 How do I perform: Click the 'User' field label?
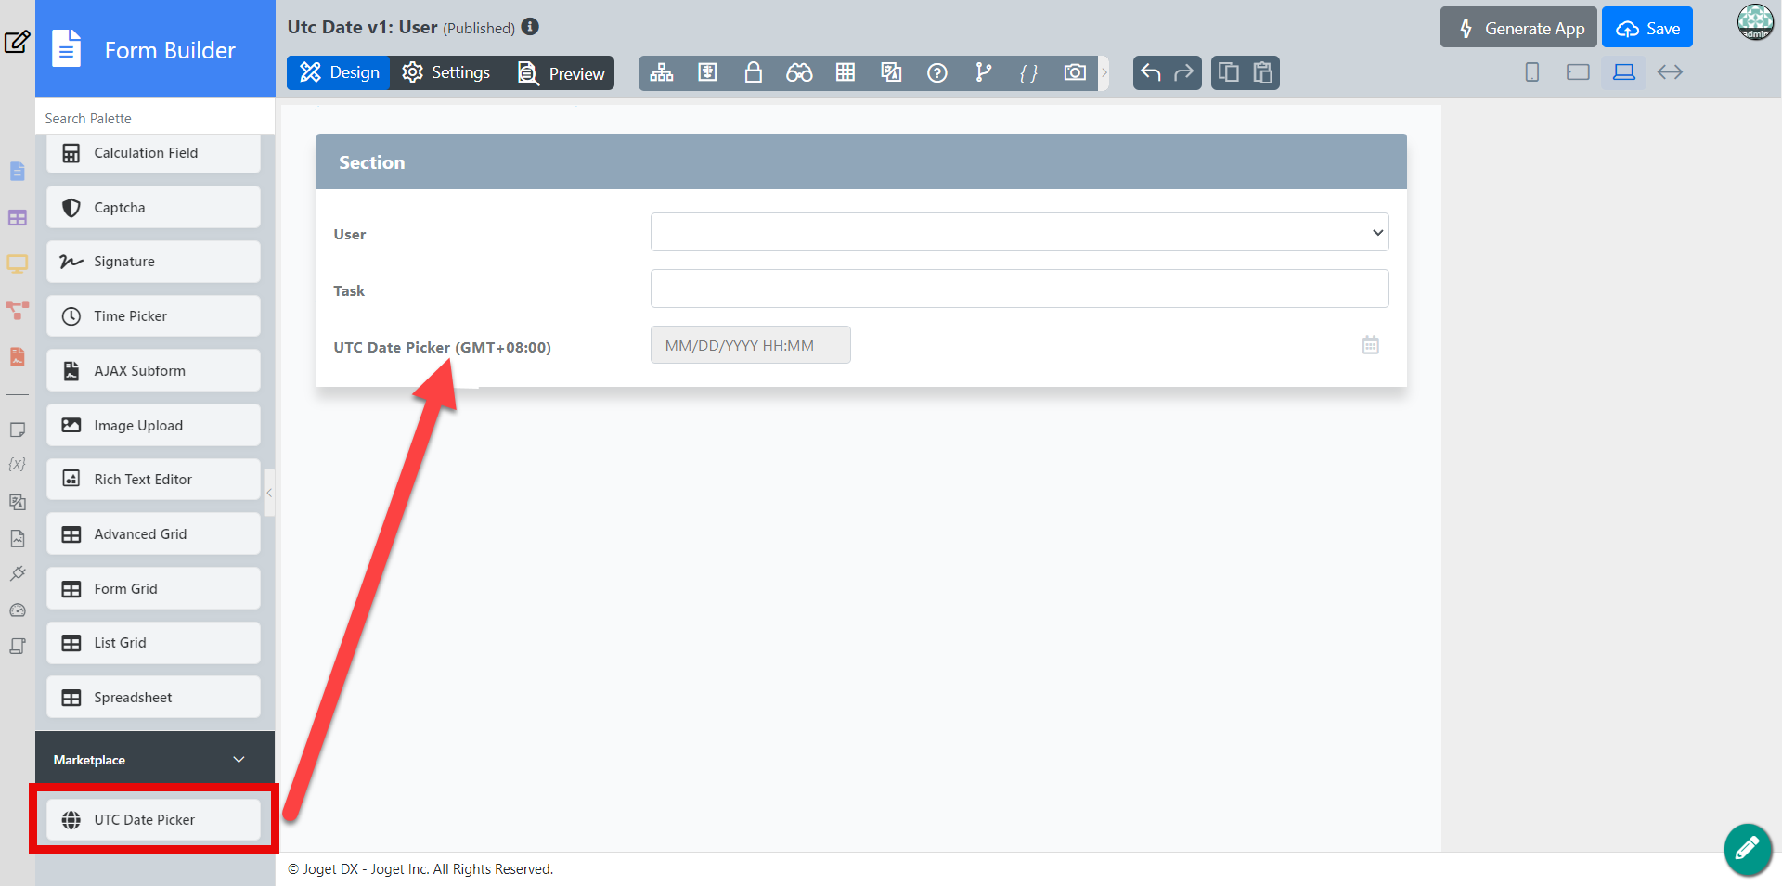(350, 235)
